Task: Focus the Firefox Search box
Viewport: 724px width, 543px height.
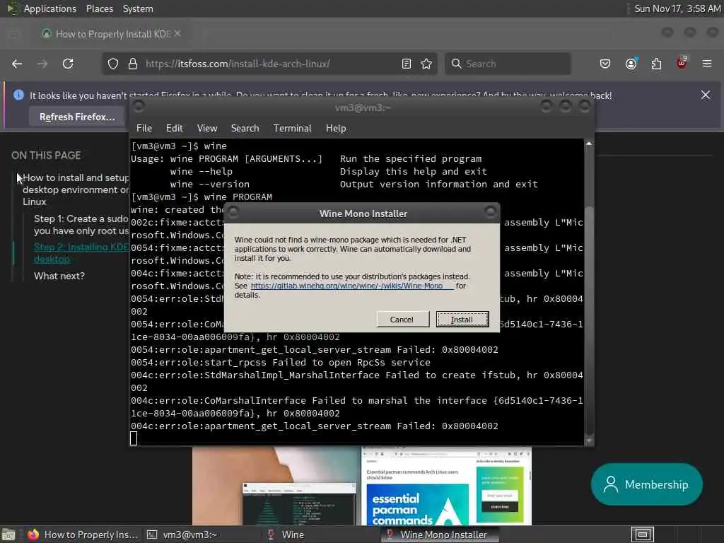Action: click(508, 64)
